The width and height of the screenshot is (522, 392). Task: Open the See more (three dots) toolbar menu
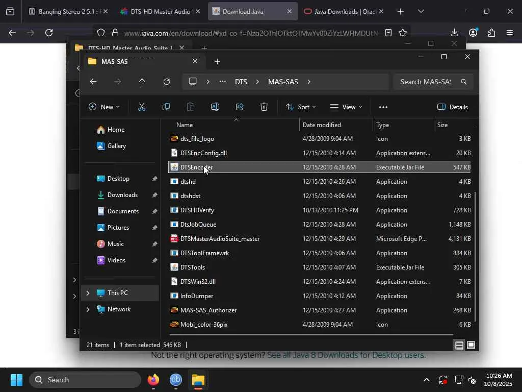[x=383, y=107]
